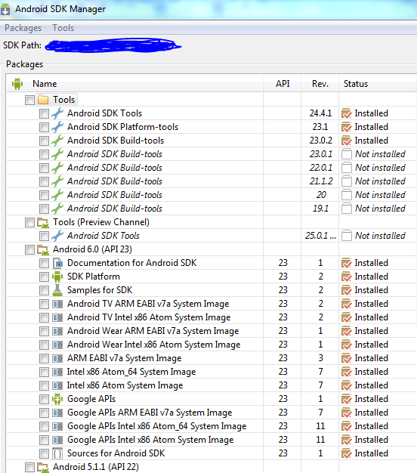Check Android SDK Tools 24.4.1 checkbox
The height and width of the screenshot is (473, 417).
pos(44,114)
